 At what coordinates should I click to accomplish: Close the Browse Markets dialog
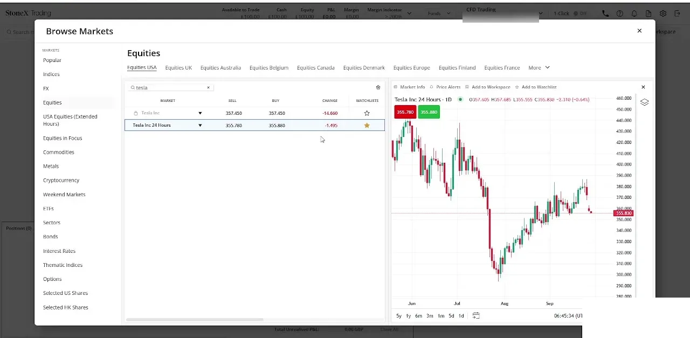pos(639,31)
